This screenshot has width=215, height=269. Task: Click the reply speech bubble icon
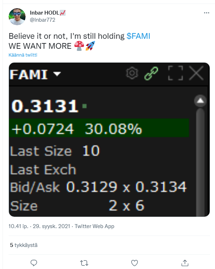tap(34, 263)
